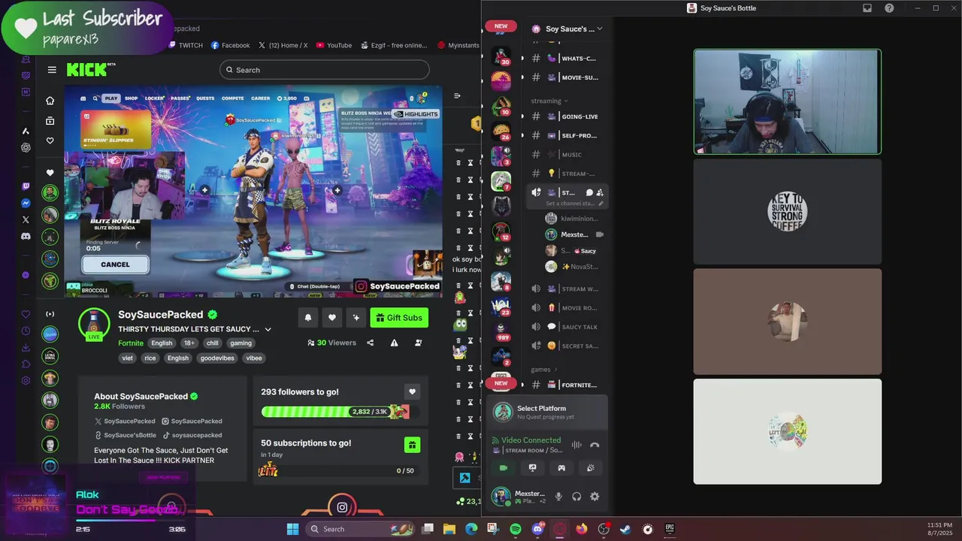Open the tiktok soysaucepacked link
The image size is (962, 541).
point(192,435)
